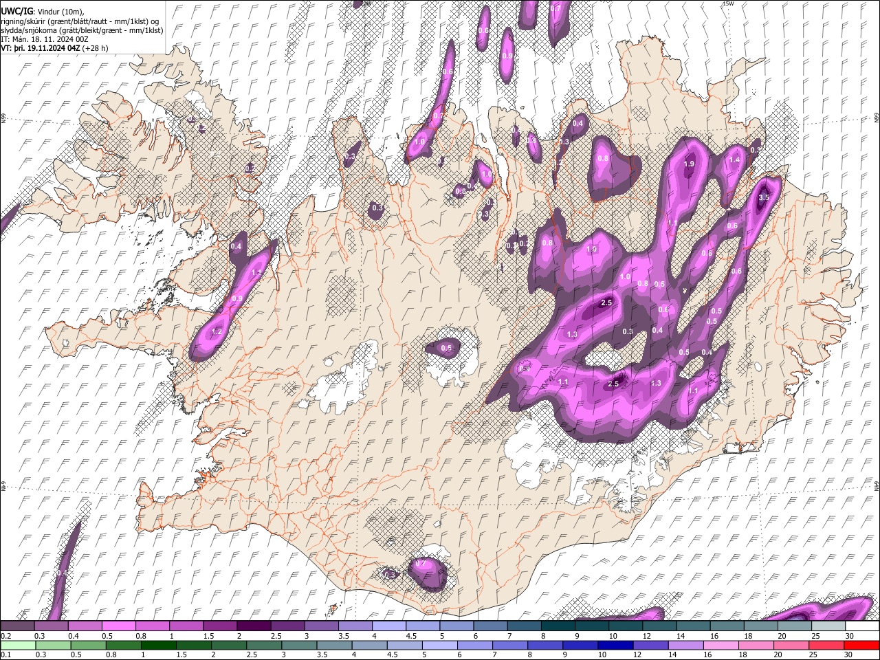Click deep blue rain-scale swatch 10 to 12
This screenshot has height=660, width=880.
(615, 646)
